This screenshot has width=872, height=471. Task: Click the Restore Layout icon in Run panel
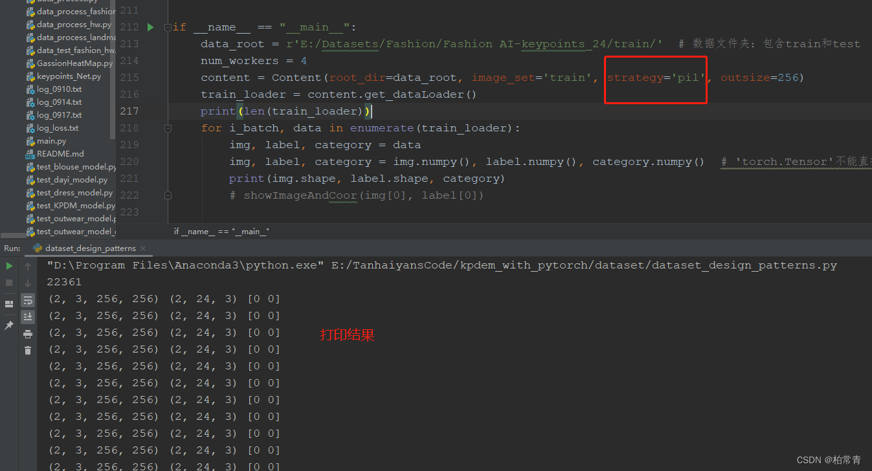(9, 303)
